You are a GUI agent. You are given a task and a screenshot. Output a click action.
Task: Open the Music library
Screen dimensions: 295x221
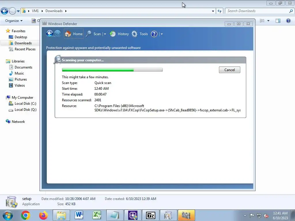19,73
